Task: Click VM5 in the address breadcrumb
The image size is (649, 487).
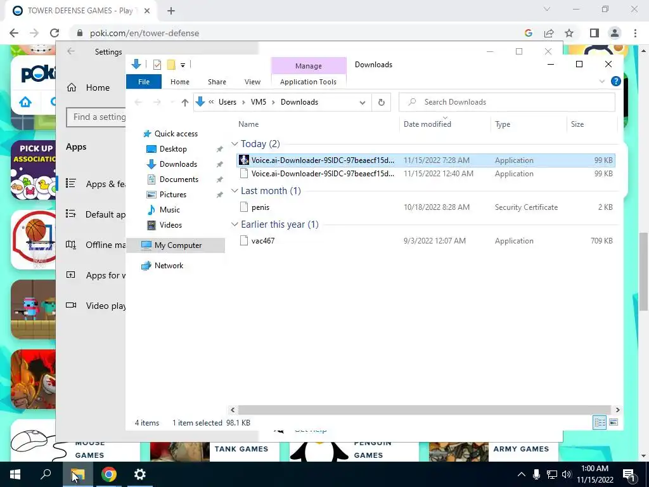Action: (x=259, y=102)
